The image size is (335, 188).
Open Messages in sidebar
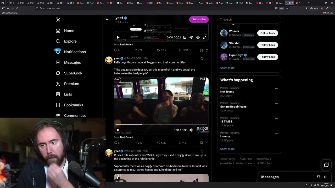tap(68, 62)
